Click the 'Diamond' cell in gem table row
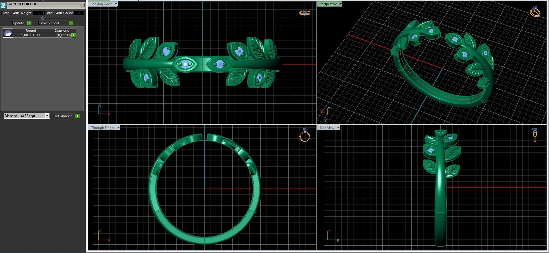The image size is (549, 253). coord(62,31)
